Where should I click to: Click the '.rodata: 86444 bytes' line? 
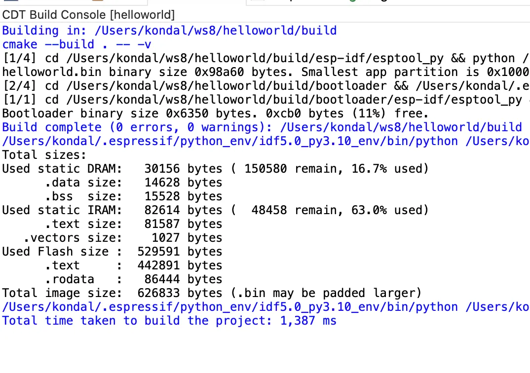click(x=133, y=279)
